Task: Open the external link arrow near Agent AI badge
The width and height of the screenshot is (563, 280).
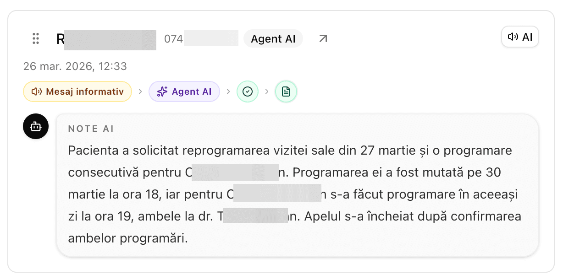Action: (x=322, y=38)
